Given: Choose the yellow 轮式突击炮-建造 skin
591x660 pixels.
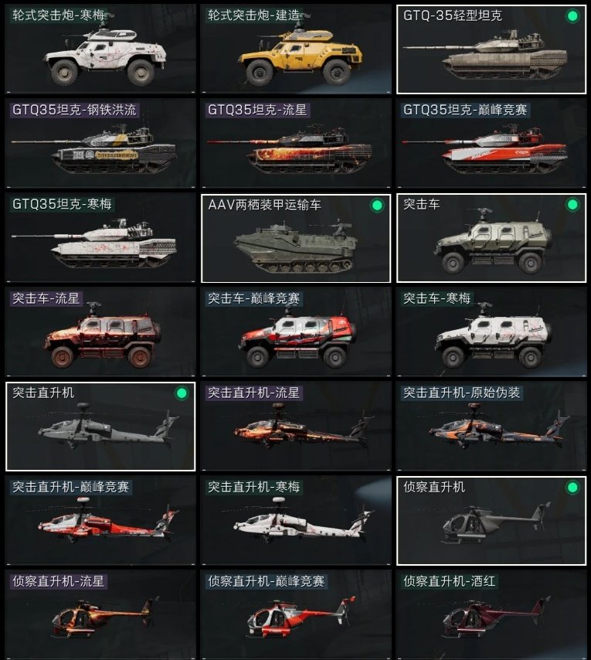Looking at the screenshot, I should [x=296, y=49].
